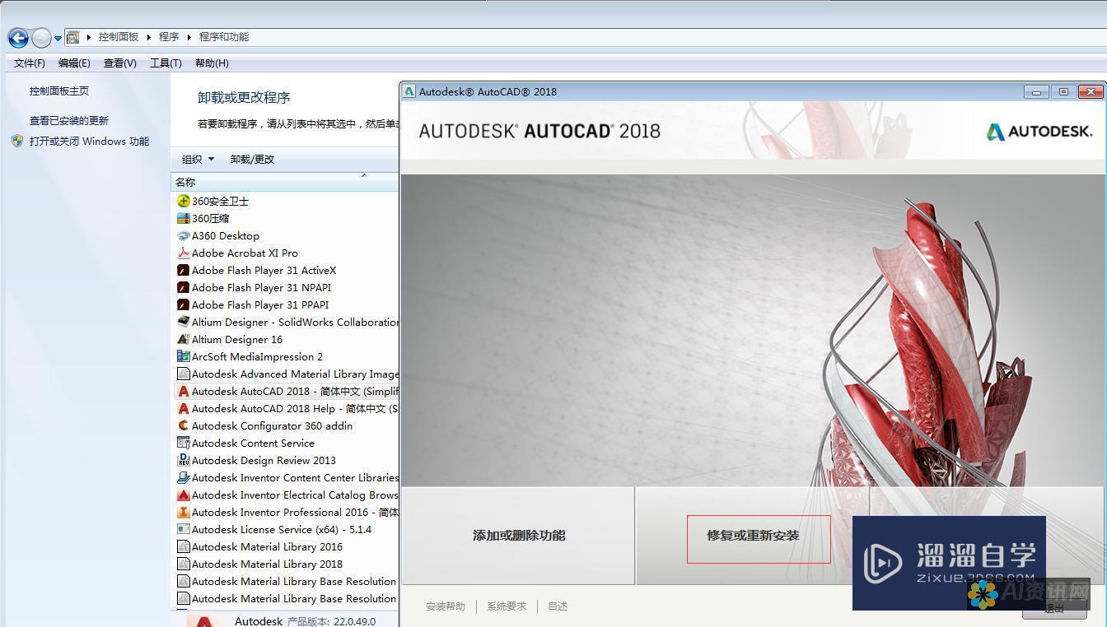This screenshot has width=1107, height=627.
Task: Click 控制面板 in address breadcrumb
Action: [x=119, y=37]
